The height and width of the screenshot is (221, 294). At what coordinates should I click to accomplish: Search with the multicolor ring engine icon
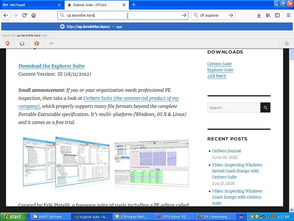coord(22,43)
